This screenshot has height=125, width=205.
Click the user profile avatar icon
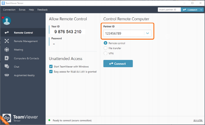(7, 21)
